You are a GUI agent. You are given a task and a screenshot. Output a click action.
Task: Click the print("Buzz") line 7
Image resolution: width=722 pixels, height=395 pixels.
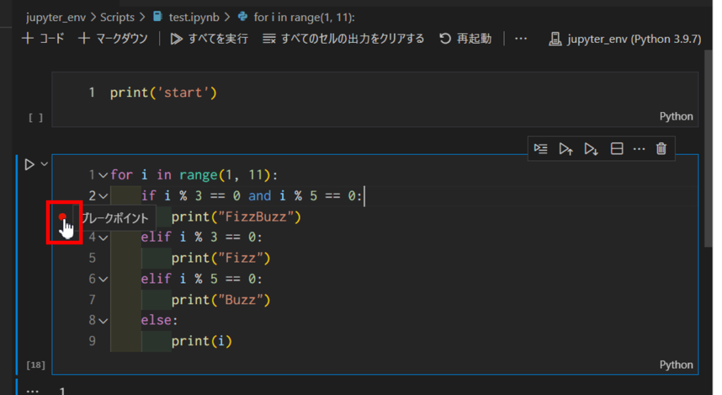(x=221, y=300)
